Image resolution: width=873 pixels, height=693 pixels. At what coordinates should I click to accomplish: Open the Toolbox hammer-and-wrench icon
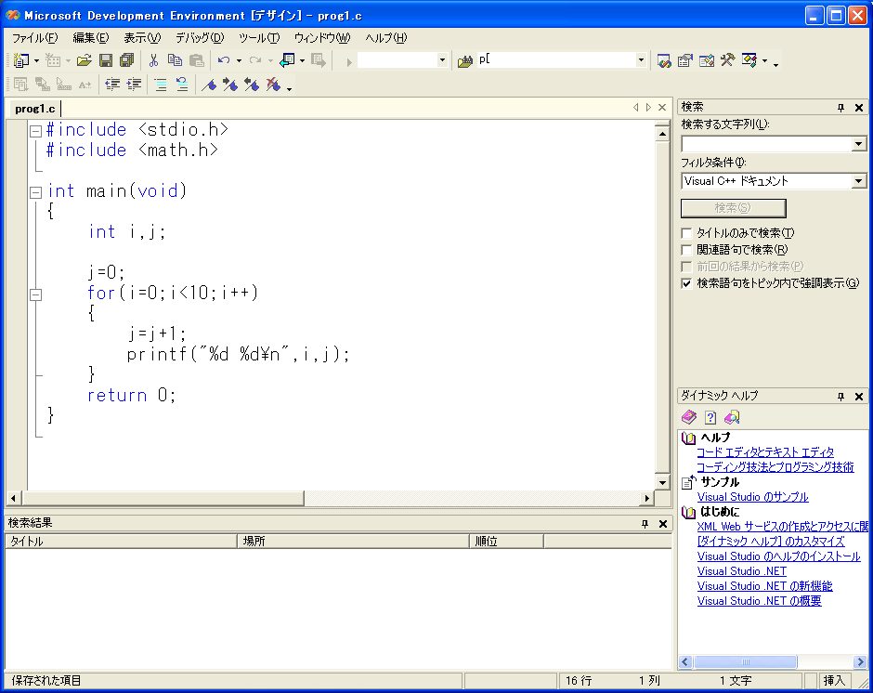click(x=728, y=60)
